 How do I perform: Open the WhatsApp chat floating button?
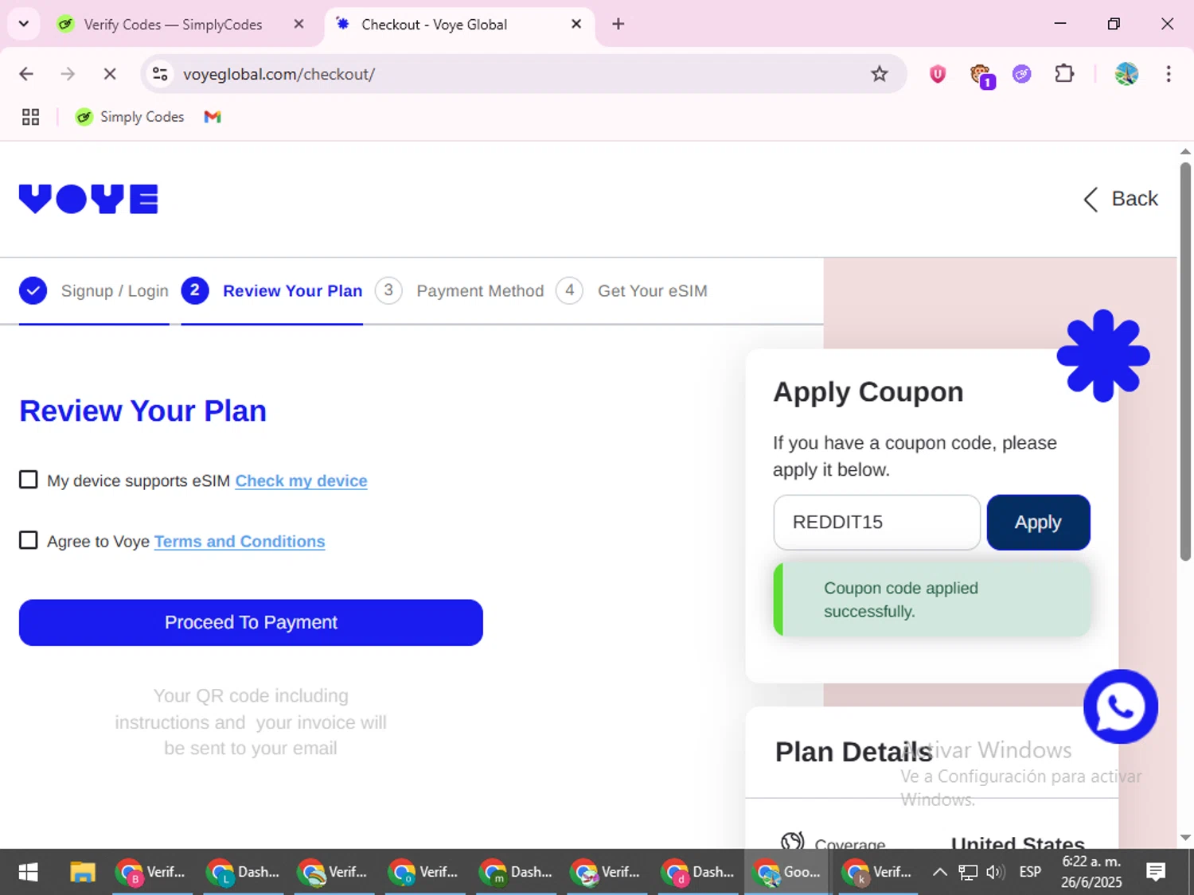pyautogui.click(x=1120, y=706)
